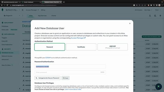Bookmark this page with star icon
Viewport: 164px width, 92px height.
coord(145,5)
